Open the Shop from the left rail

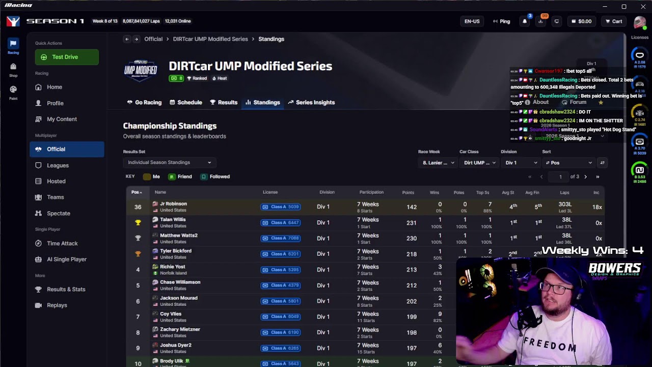(13, 69)
